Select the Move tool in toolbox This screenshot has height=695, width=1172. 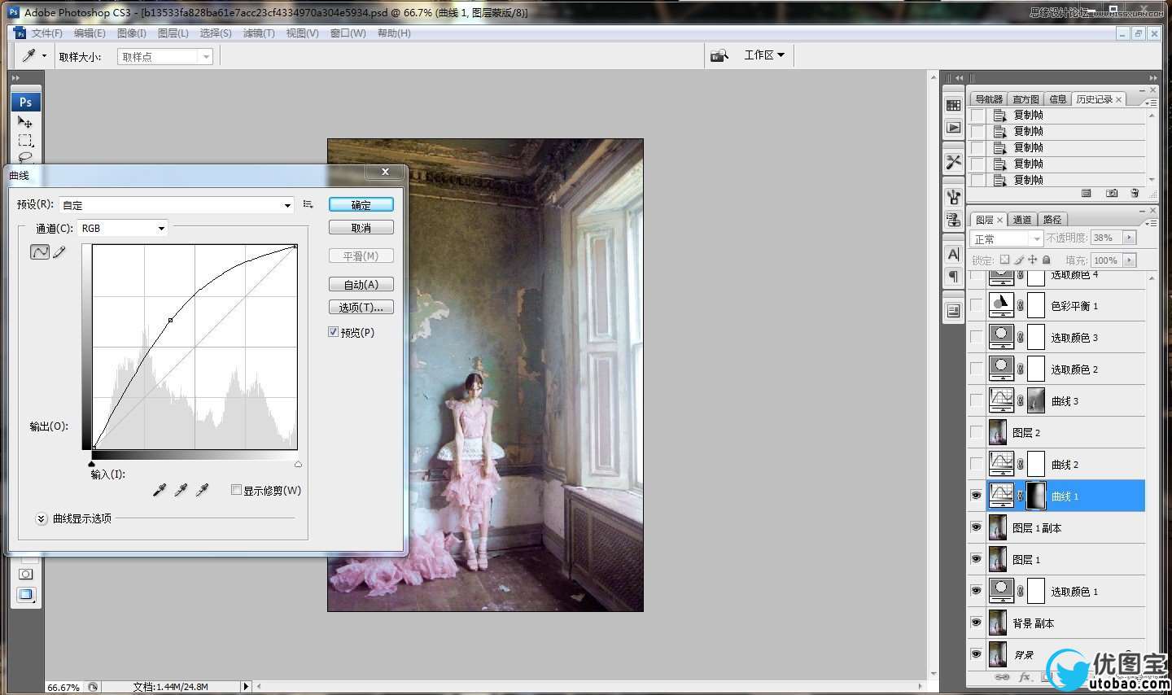[25, 122]
